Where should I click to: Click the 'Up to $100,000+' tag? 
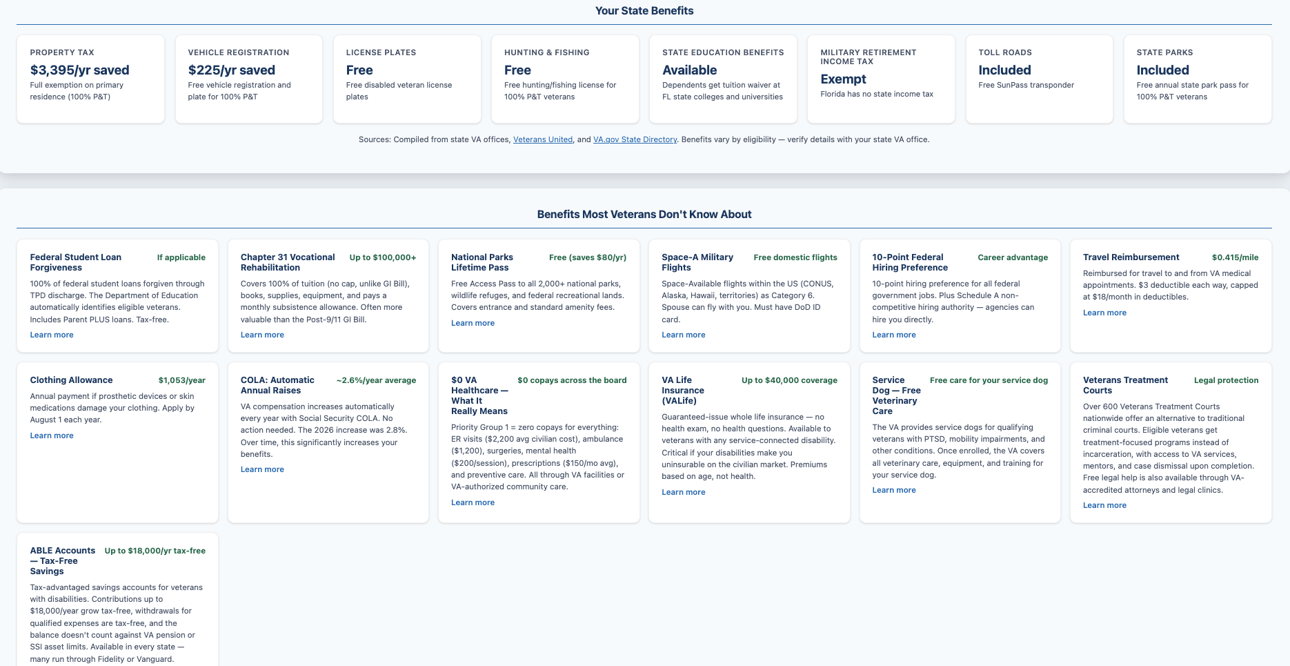coord(383,257)
